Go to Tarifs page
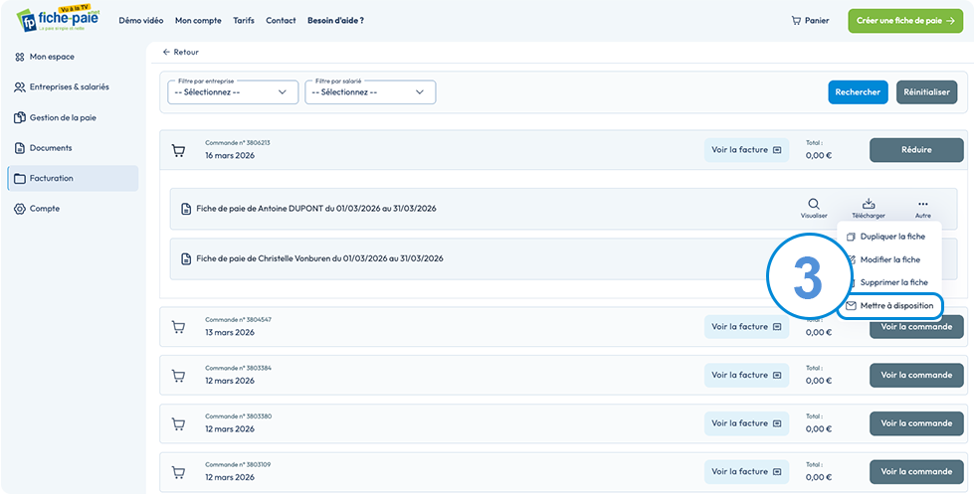 pos(244,21)
